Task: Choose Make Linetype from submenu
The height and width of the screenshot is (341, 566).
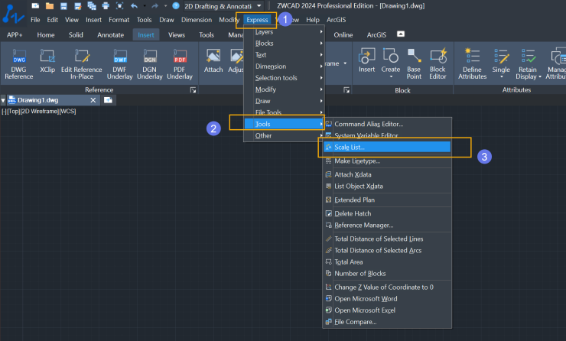Action: click(x=387, y=161)
